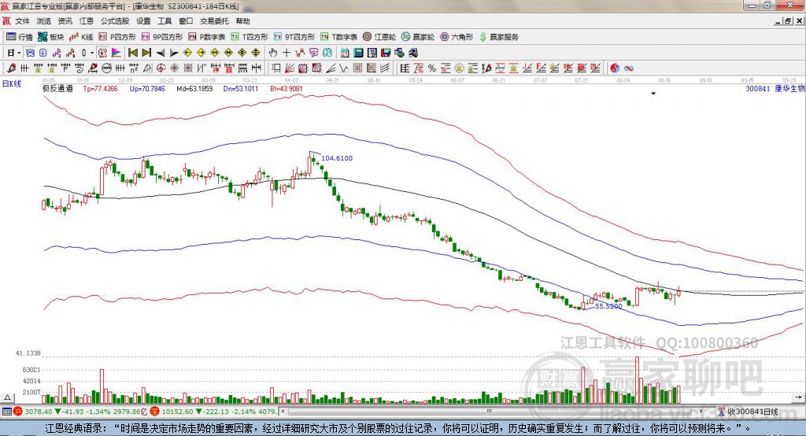The width and height of the screenshot is (806, 436).
Task: Click the last yellow diamond arrow icon
Action: pyautogui.click(x=256, y=53)
